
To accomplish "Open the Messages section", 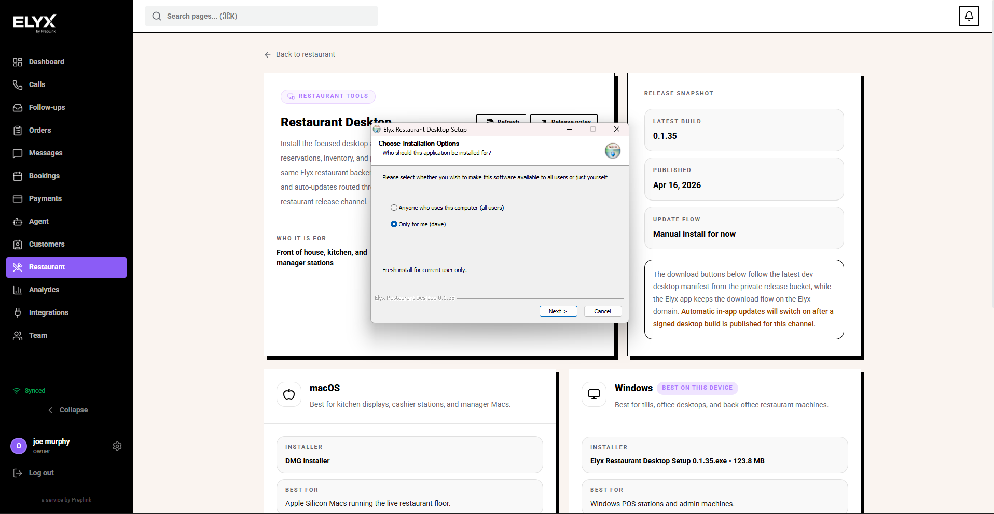I will point(66,153).
